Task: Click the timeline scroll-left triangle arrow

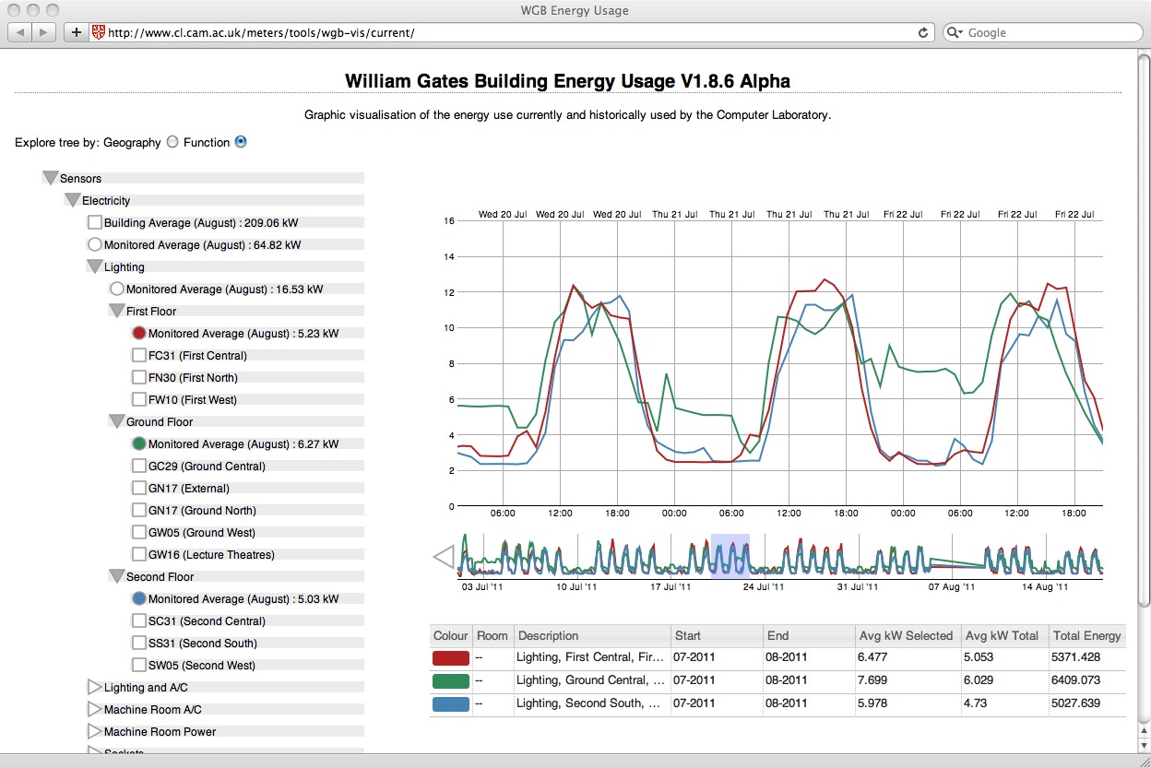Action: pos(444,556)
